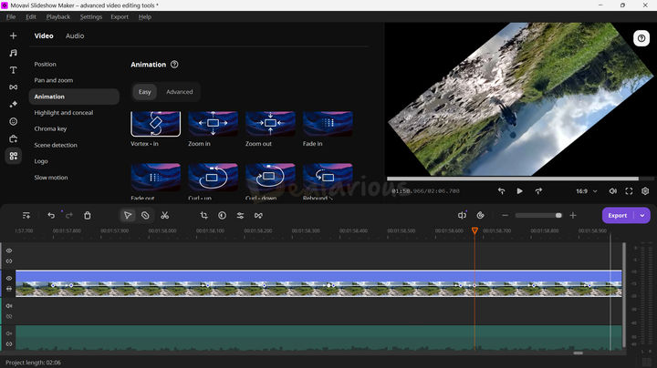657x368 pixels.
Task: Open Scene detection tool
Action: coord(56,145)
